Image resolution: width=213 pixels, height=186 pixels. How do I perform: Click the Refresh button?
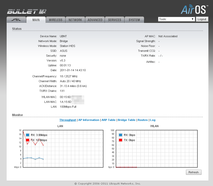click(x=194, y=172)
